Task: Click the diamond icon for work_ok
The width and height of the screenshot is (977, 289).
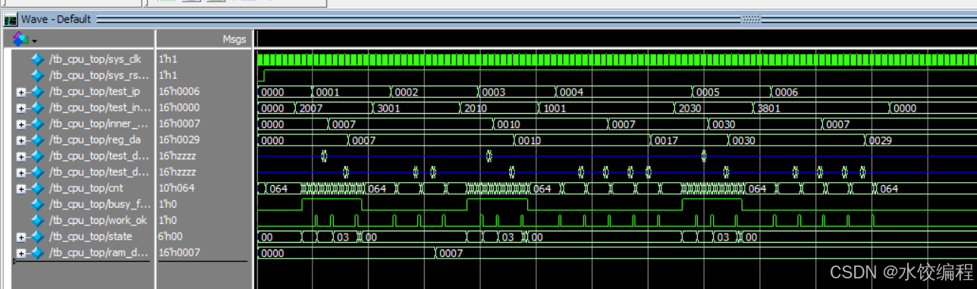Action: (x=37, y=220)
